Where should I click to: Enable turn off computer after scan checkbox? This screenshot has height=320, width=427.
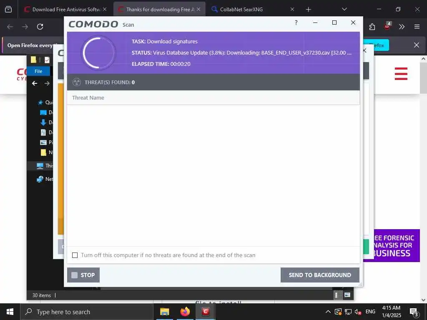click(75, 255)
